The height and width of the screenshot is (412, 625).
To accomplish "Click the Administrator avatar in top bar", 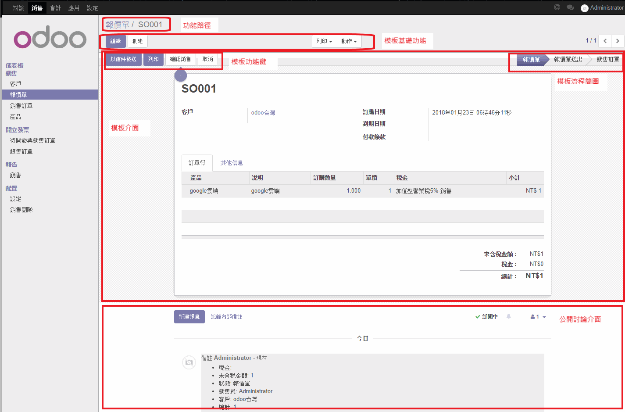I will pyautogui.click(x=584, y=8).
